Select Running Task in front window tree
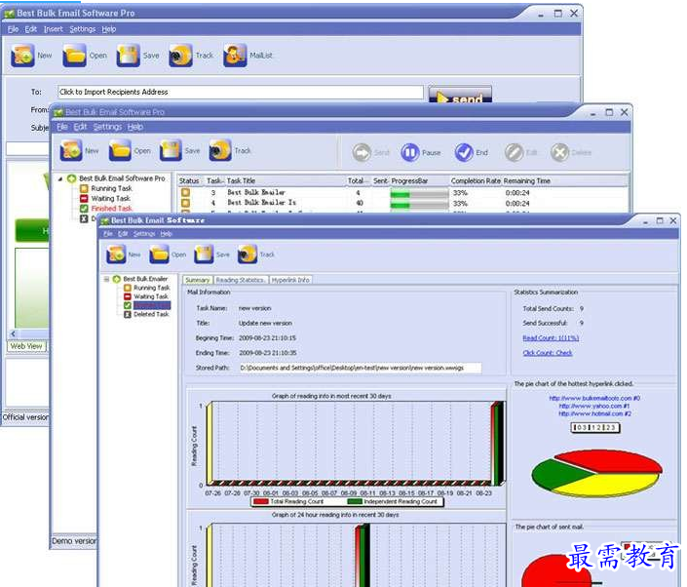The image size is (687, 587). tap(151, 288)
